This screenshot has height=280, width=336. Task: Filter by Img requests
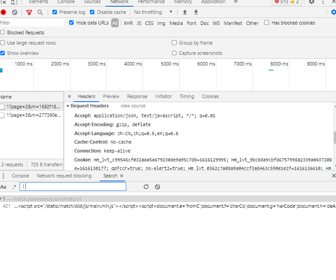161,23
